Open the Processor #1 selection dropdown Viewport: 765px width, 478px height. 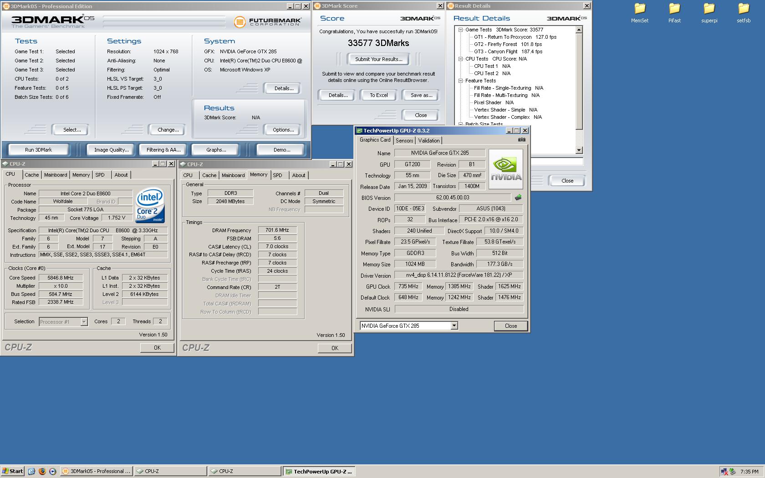tap(84, 322)
